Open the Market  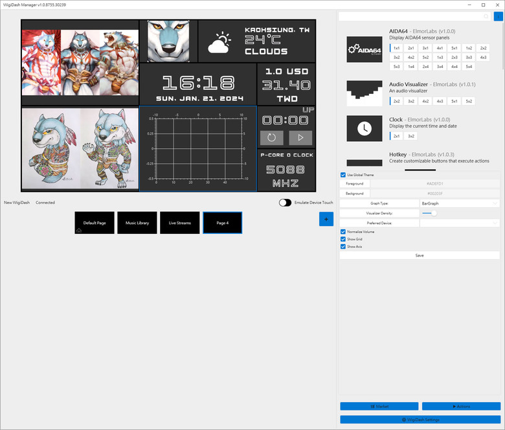coord(379,407)
